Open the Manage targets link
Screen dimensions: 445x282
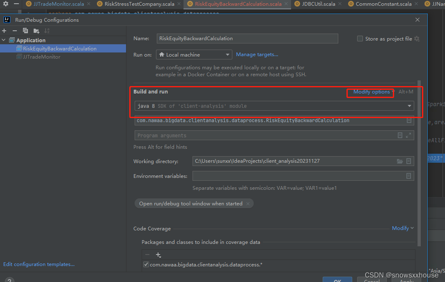coord(257,54)
